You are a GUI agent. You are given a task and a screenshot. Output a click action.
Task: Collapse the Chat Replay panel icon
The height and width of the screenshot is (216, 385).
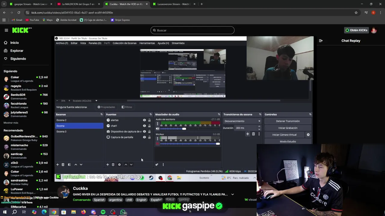coord(321,40)
